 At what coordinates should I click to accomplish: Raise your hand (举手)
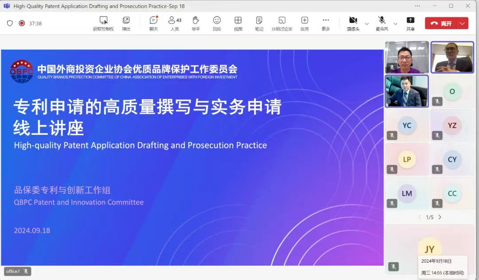[x=196, y=23]
